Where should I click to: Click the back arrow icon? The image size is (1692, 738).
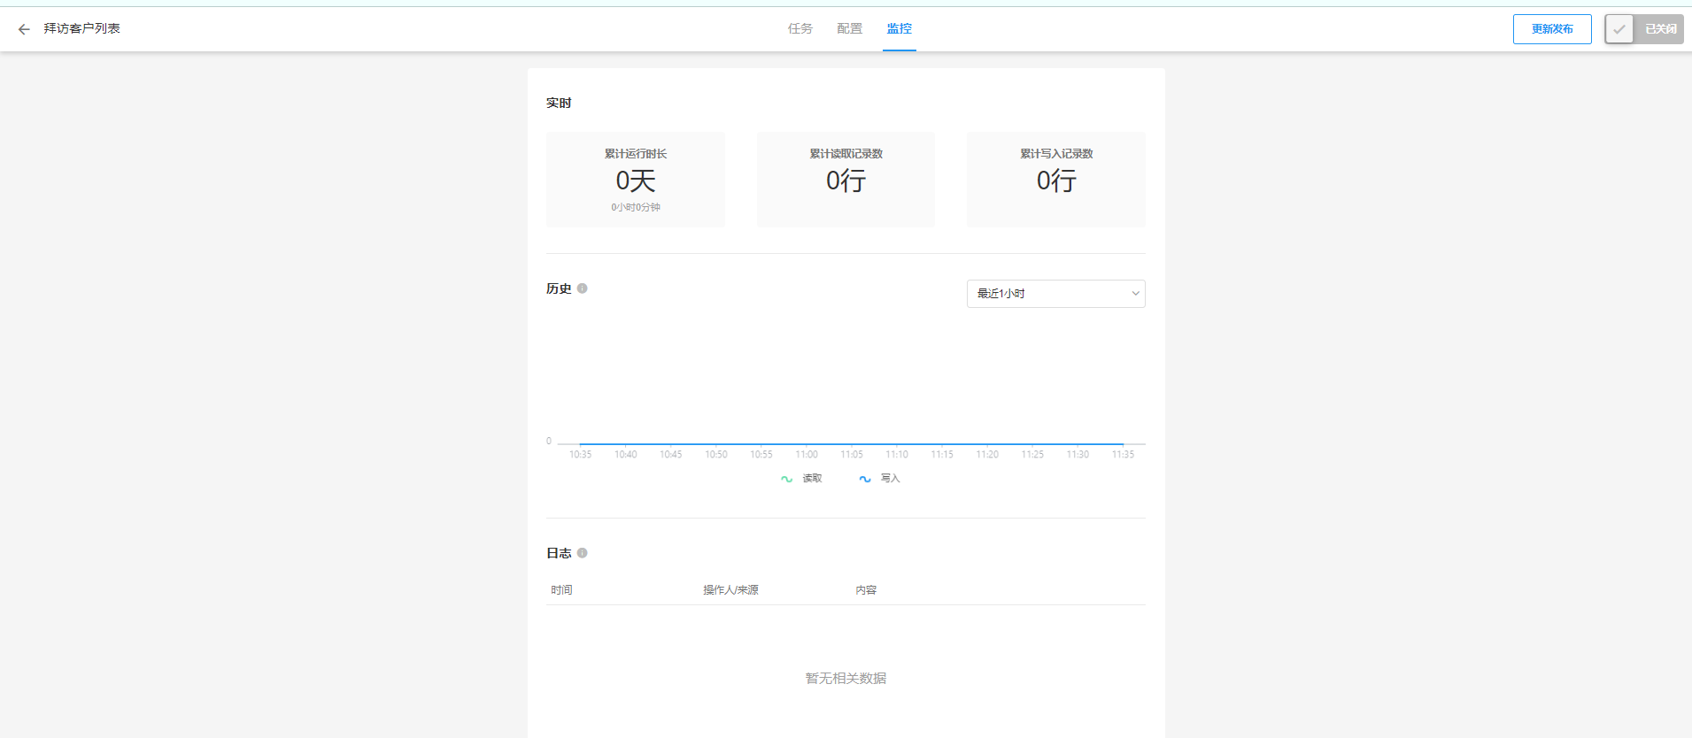tap(24, 29)
